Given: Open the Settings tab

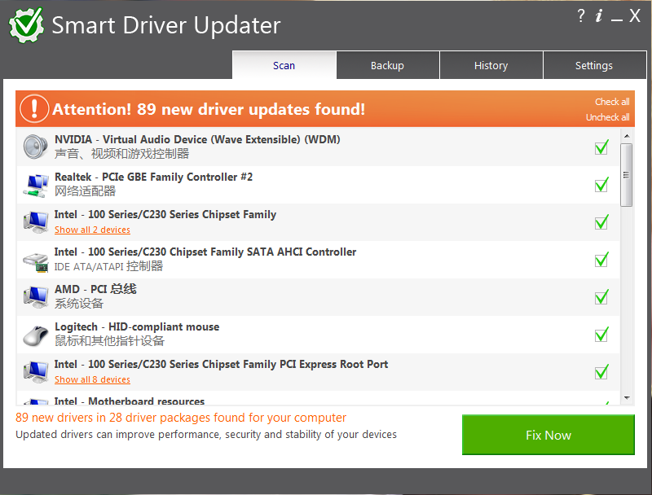Looking at the screenshot, I should pyautogui.click(x=594, y=65).
